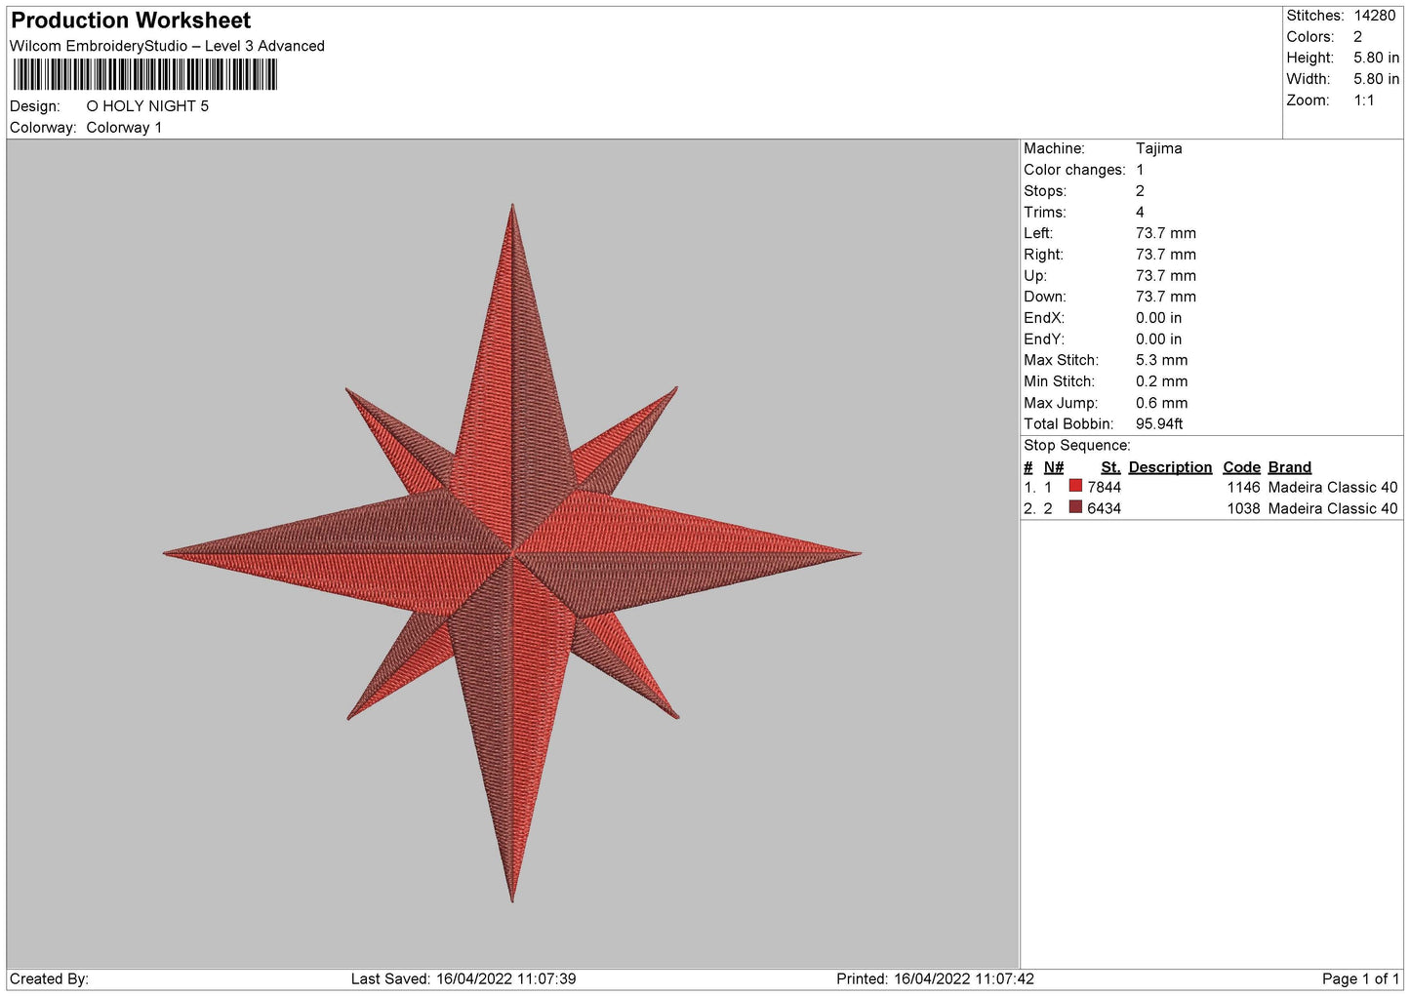This screenshot has width=1410, height=996.
Task: Click the Code column header
Action: point(1241,467)
